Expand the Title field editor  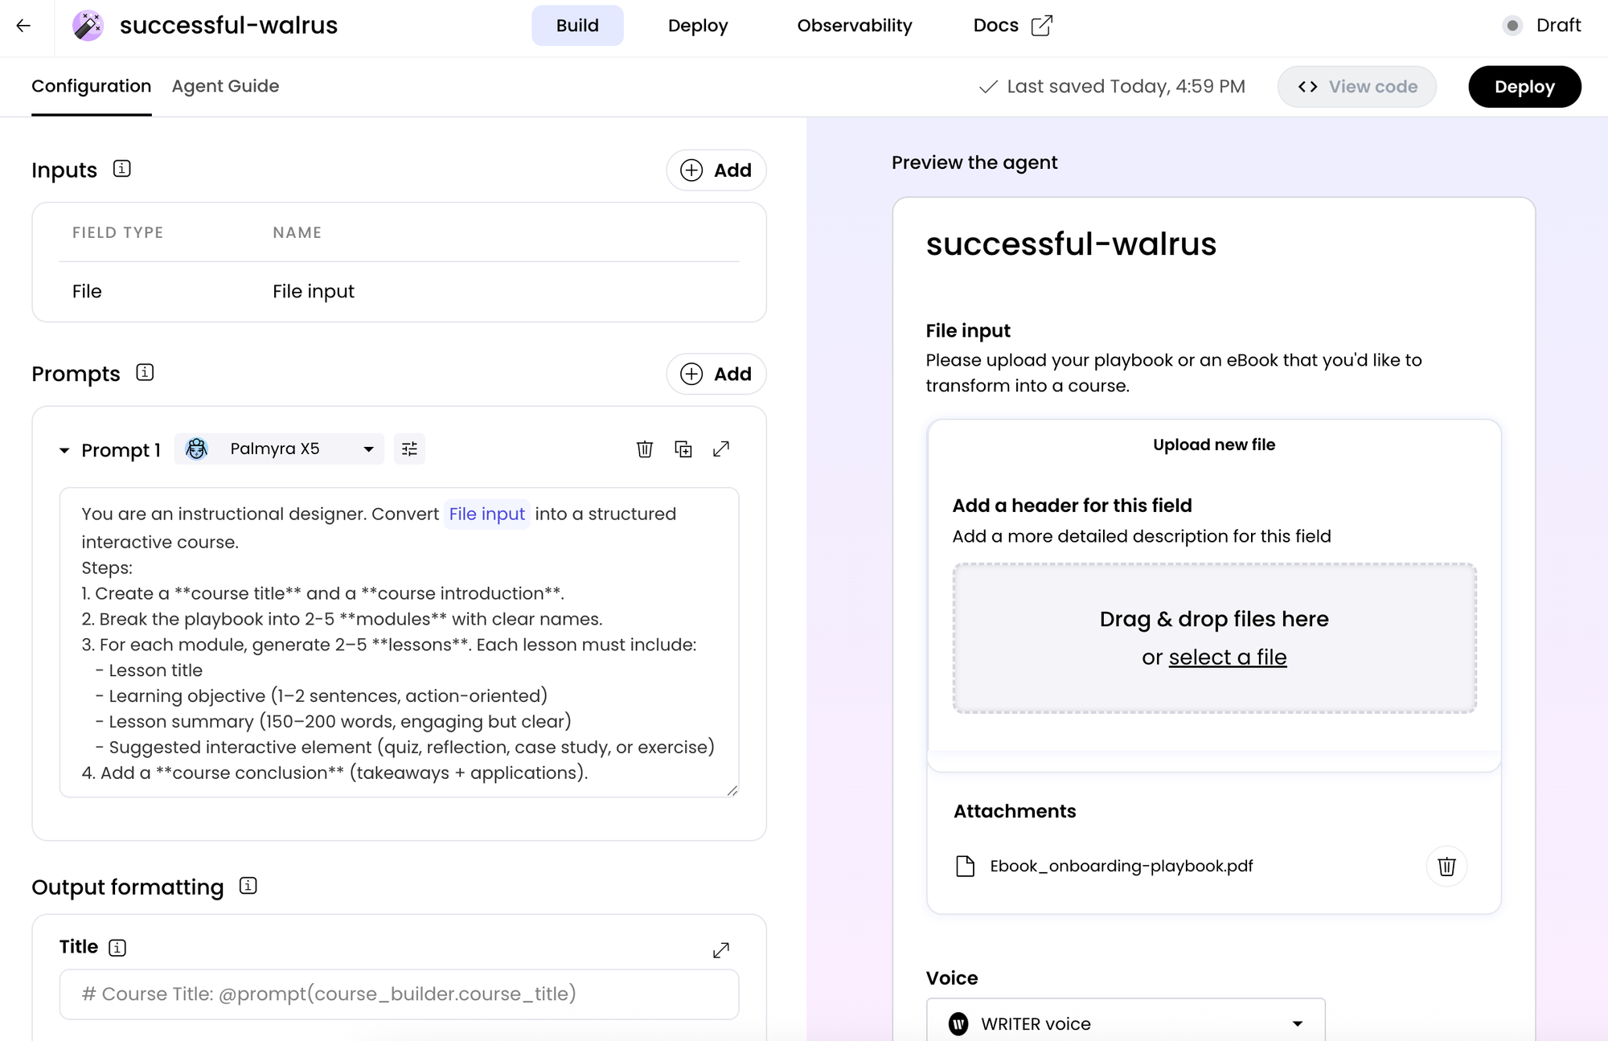click(x=721, y=950)
